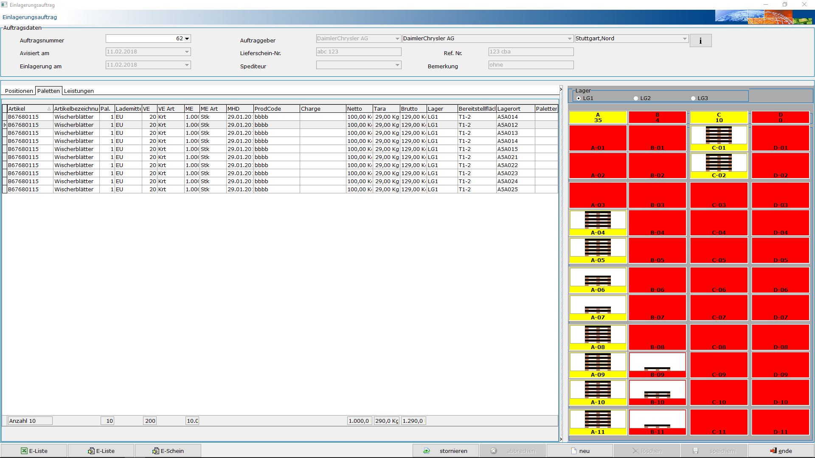815x458 pixels.
Task: Open the Leistungen tab
Action: [x=79, y=91]
